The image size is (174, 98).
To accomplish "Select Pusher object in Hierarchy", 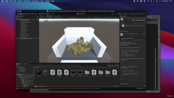I will click(x=24, y=28).
